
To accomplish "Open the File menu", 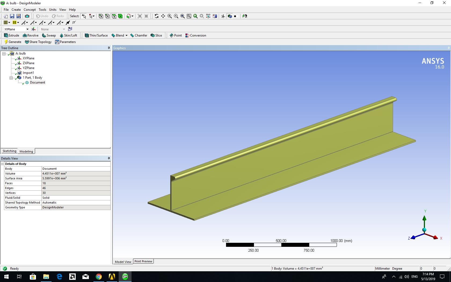I will click(x=6, y=10).
